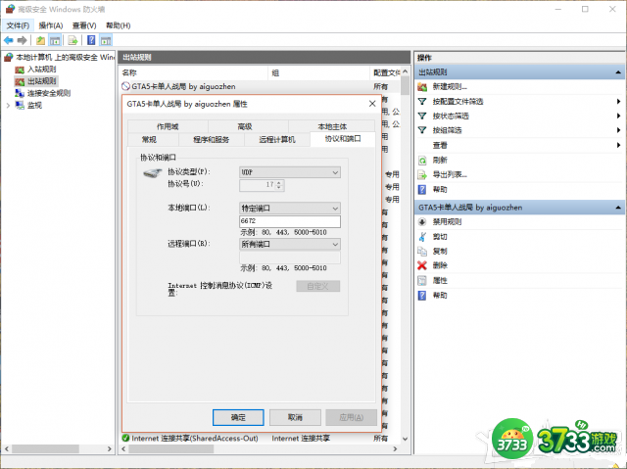Expand the 按状态筛选 submenu arrow
627x469 pixels.
[x=618, y=117]
